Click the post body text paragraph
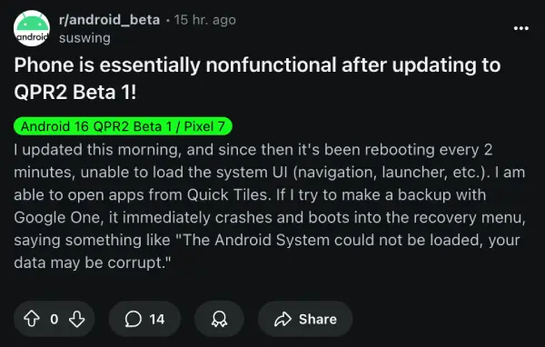The width and height of the screenshot is (545, 347). click(x=270, y=206)
